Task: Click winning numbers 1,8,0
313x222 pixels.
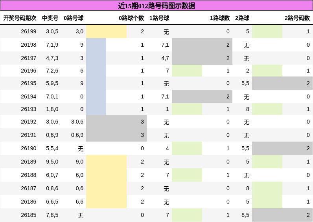Action: click(52, 109)
